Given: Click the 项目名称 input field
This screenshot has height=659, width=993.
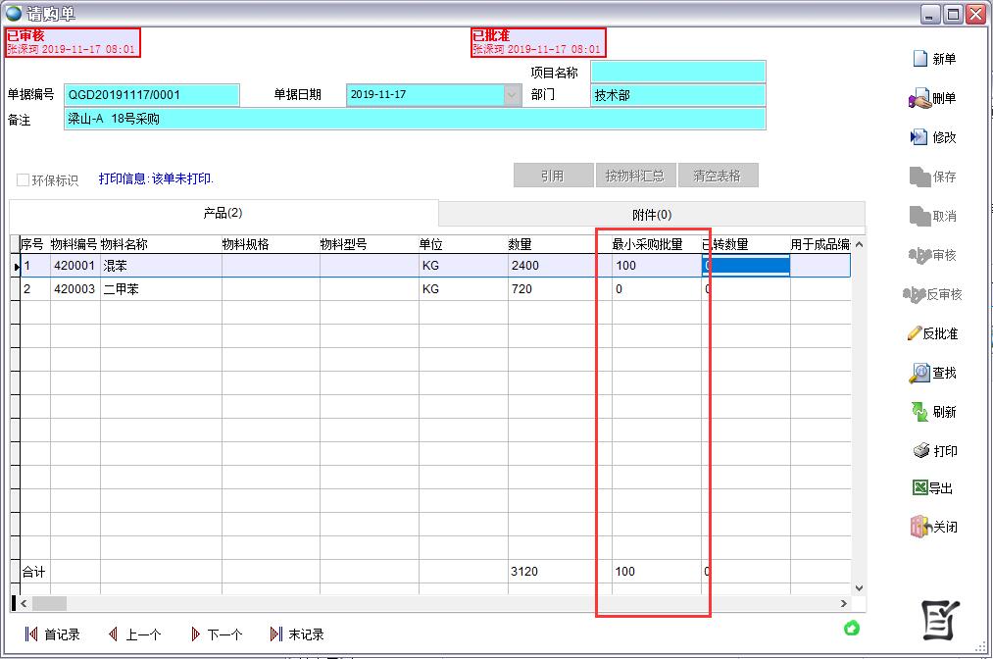Looking at the screenshot, I should coord(677,72).
